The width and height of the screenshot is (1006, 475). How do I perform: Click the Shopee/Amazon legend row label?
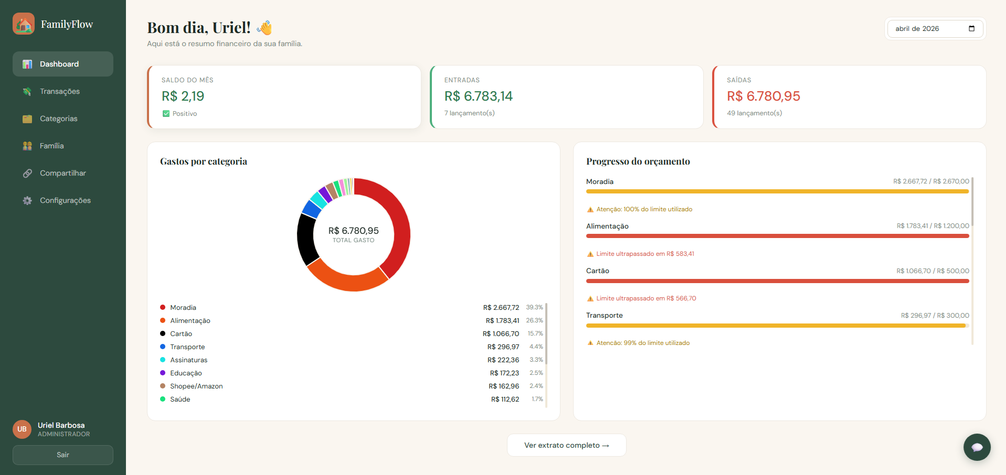[x=196, y=386]
